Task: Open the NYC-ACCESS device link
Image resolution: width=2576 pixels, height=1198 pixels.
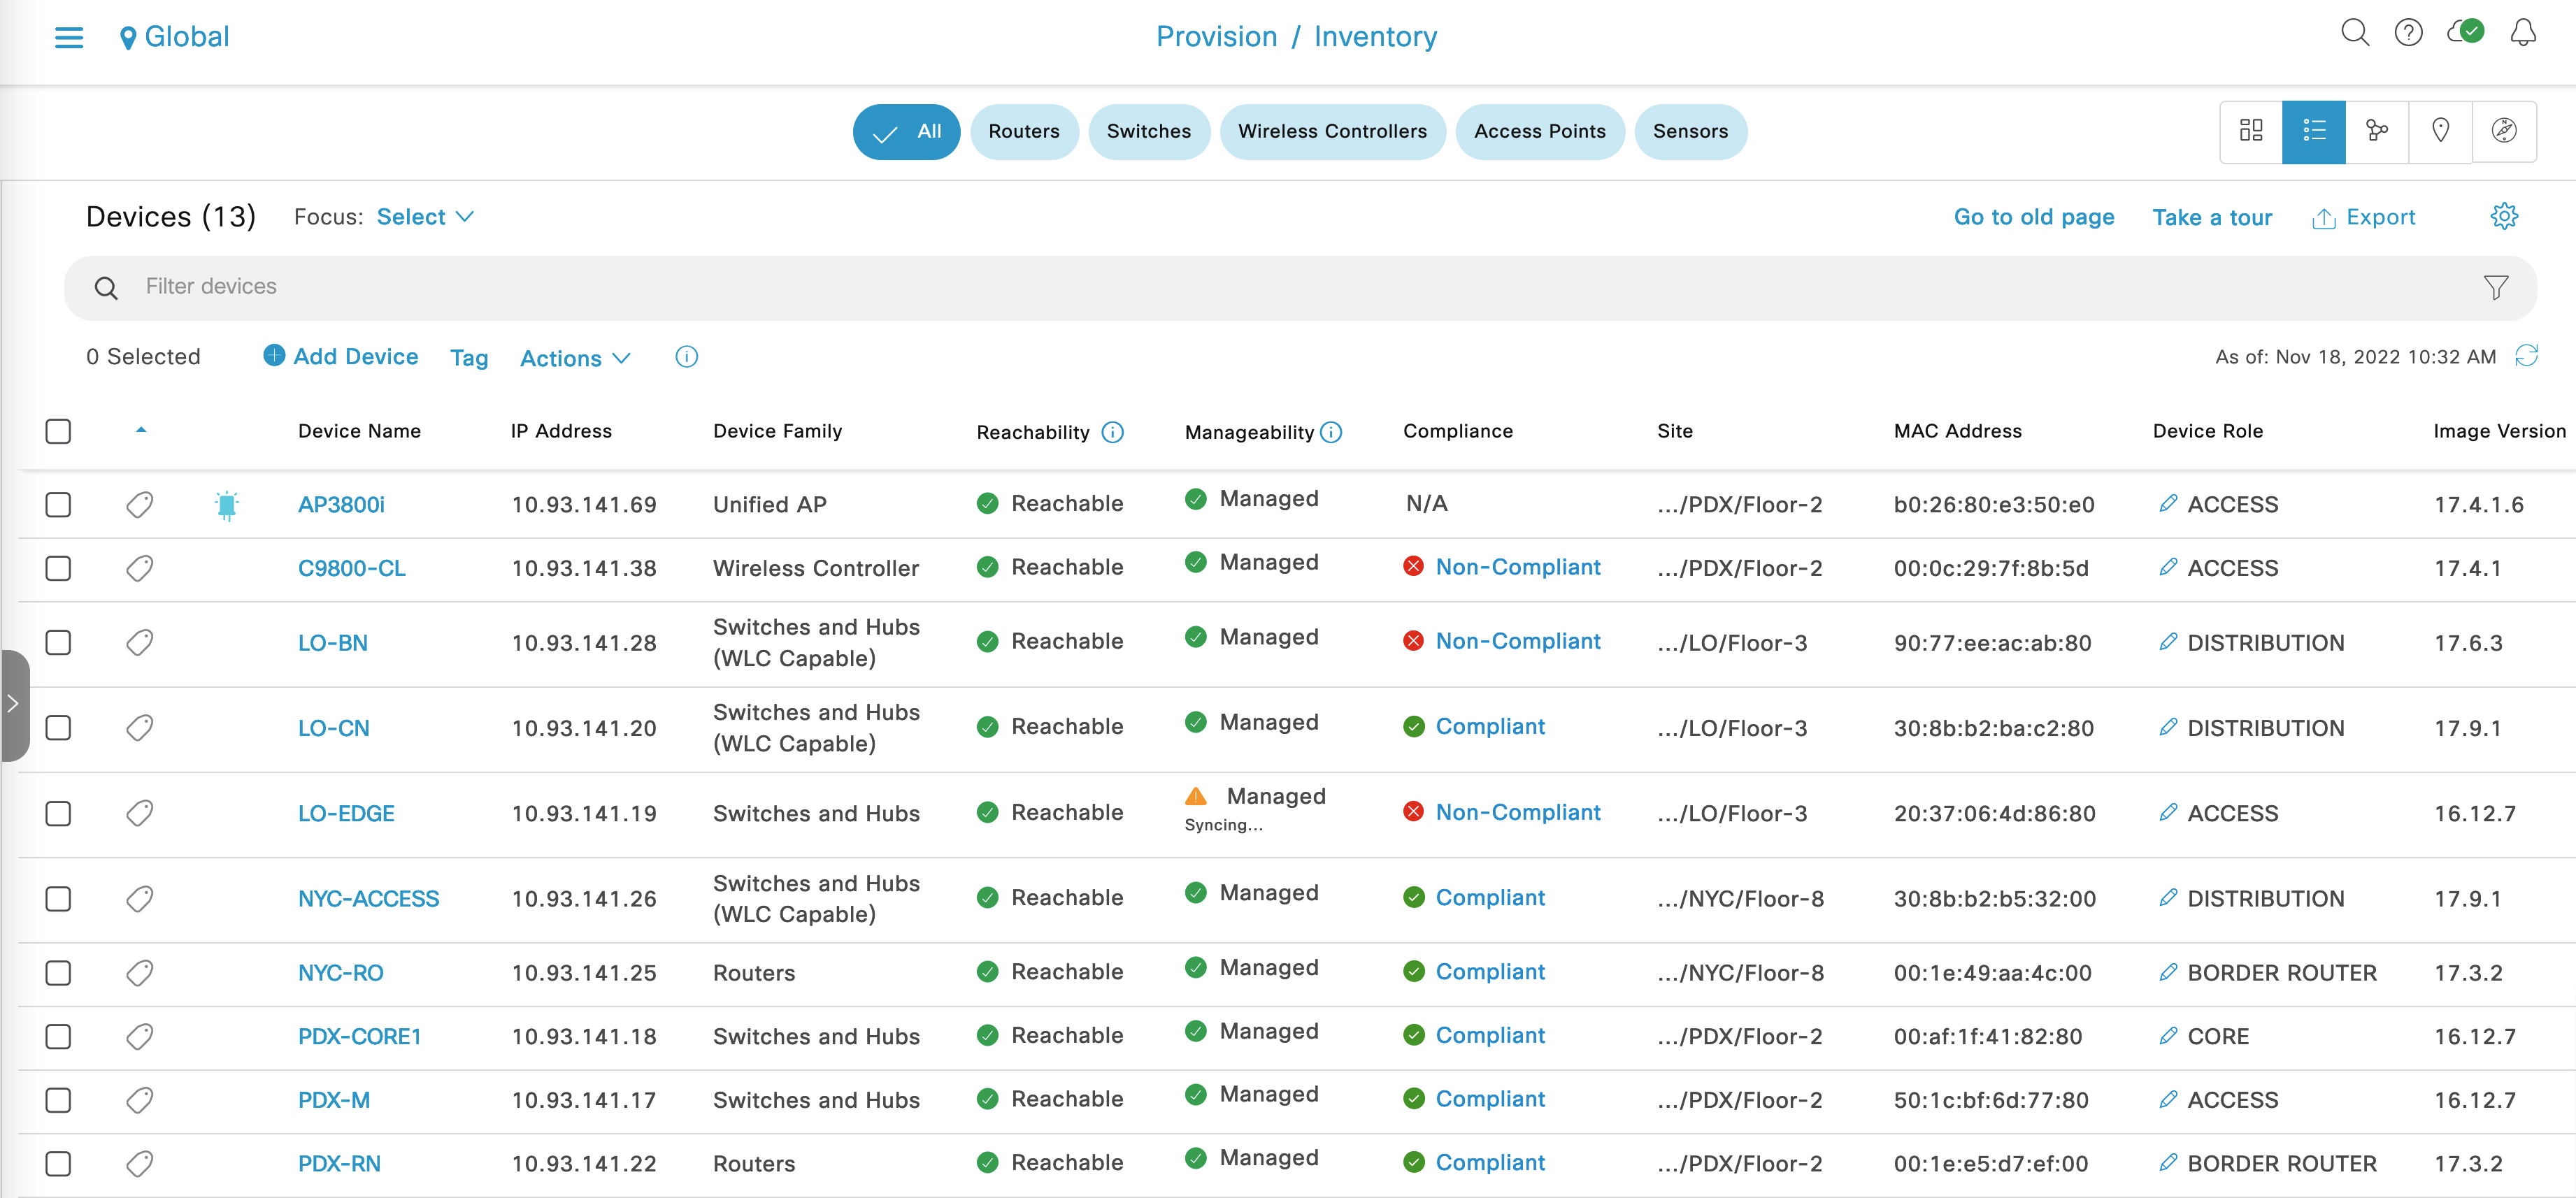Action: tap(368, 898)
